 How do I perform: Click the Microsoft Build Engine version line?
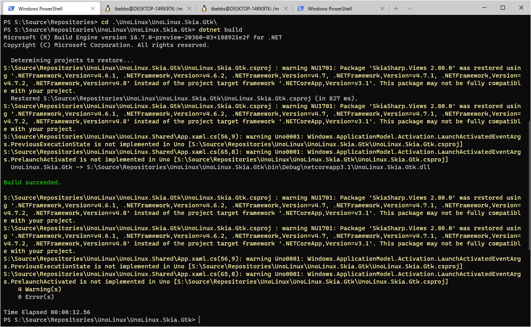(143, 37)
